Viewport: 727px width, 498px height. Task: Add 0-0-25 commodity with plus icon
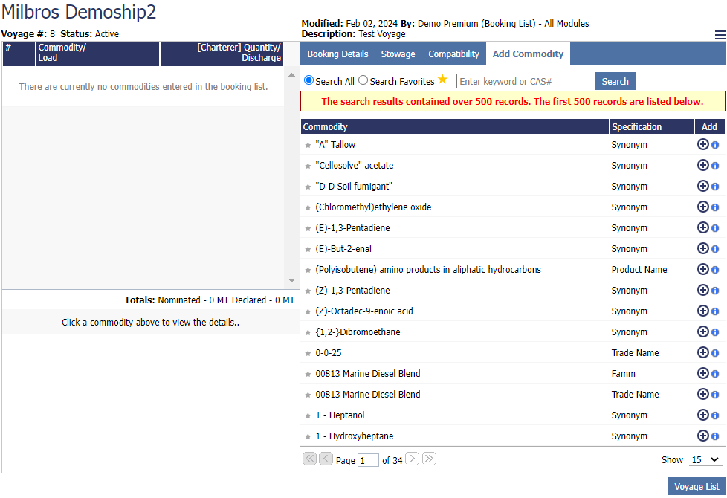tap(702, 352)
